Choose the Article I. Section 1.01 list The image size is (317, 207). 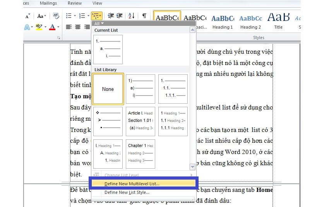141,121
